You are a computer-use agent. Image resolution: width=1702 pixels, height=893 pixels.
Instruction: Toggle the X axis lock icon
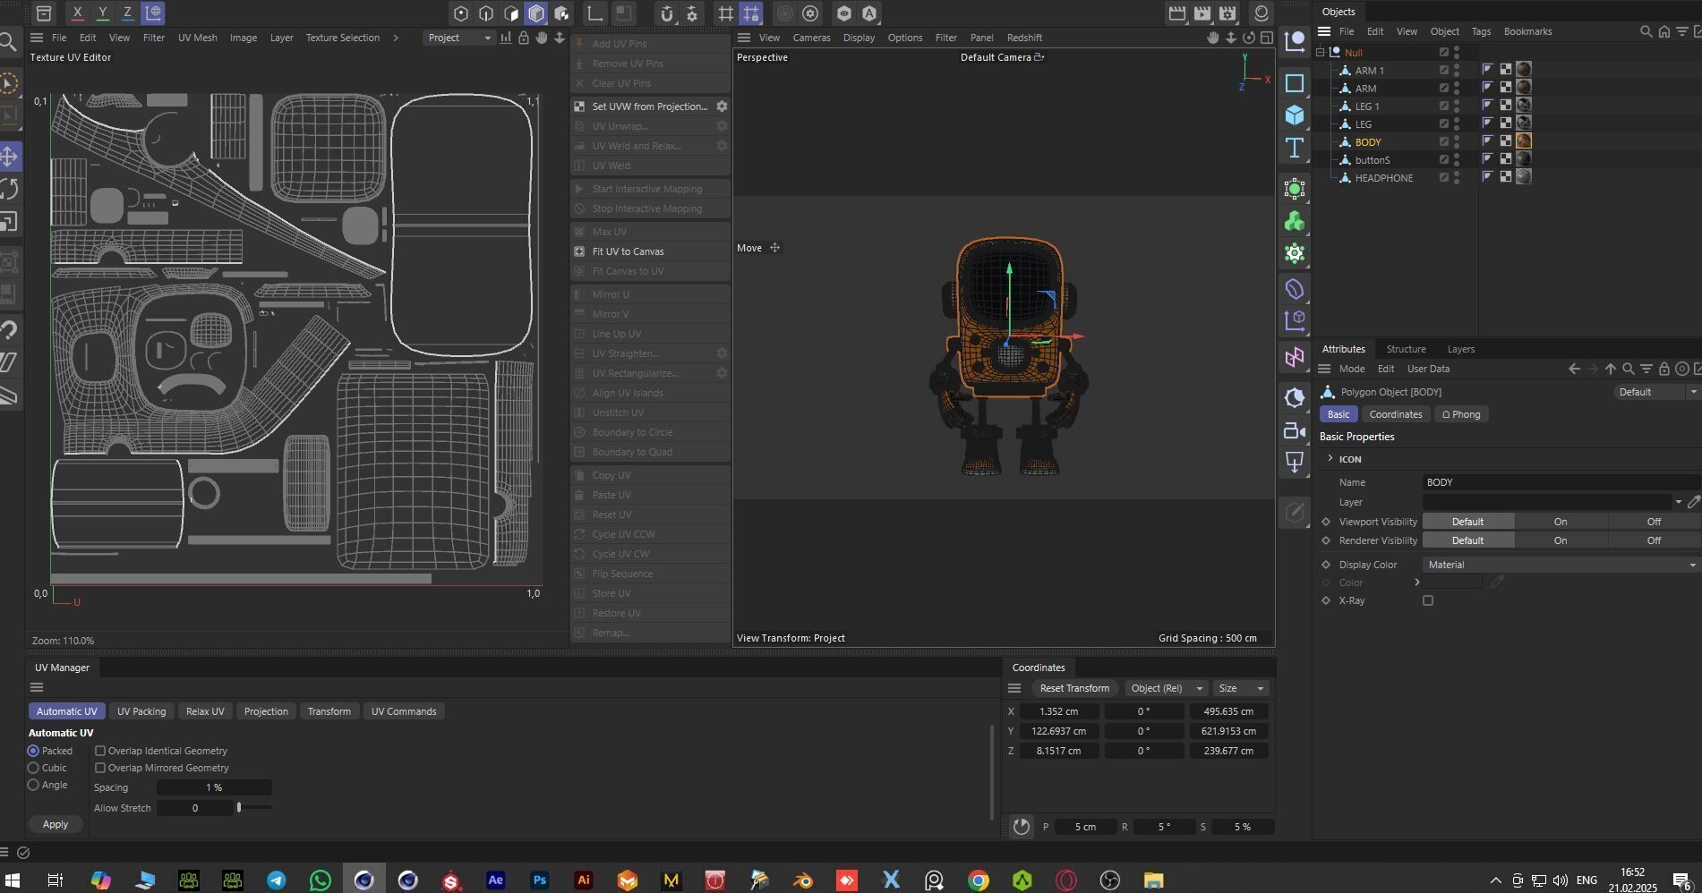[x=78, y=13]
